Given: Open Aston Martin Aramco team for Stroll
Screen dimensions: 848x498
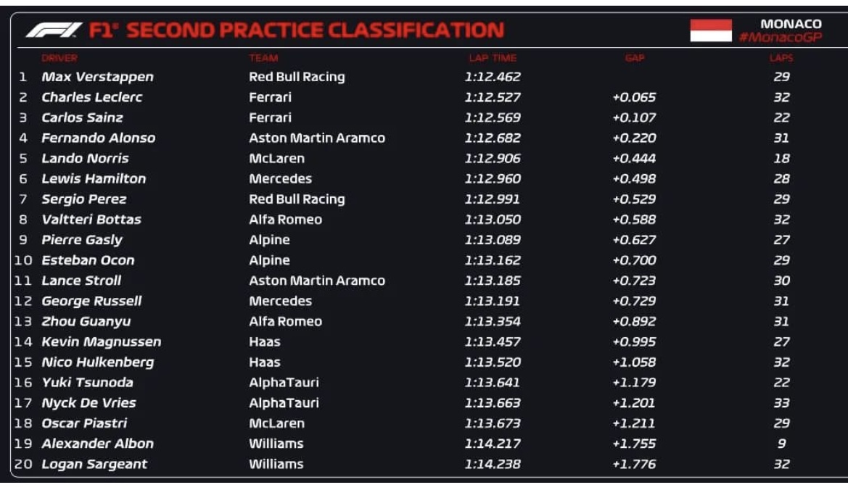Looking at the screenshot, I should point(317,281).
